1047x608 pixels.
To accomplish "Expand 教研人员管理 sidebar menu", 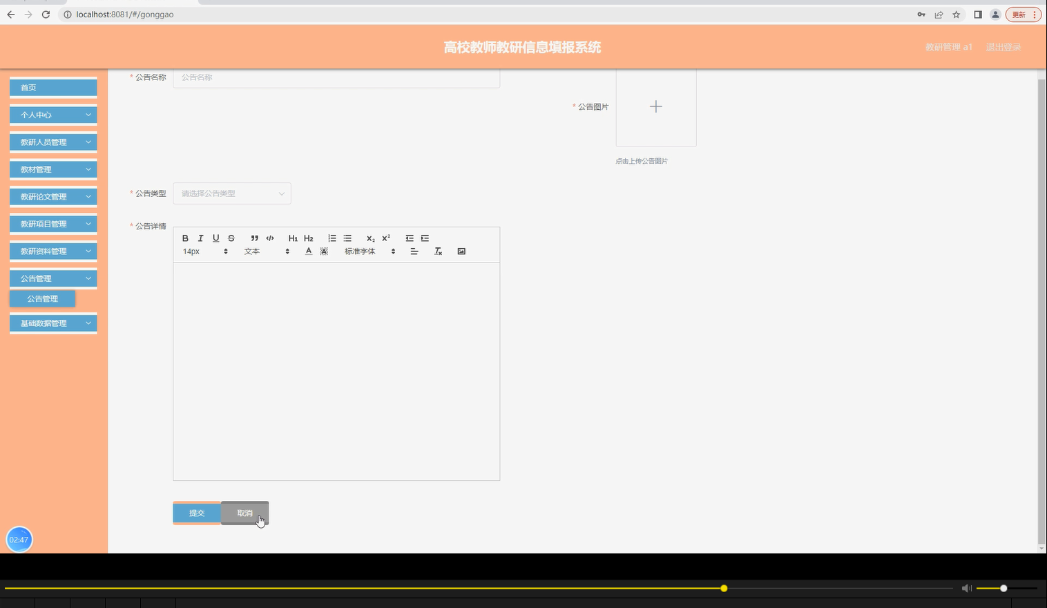I will point(53,142).
